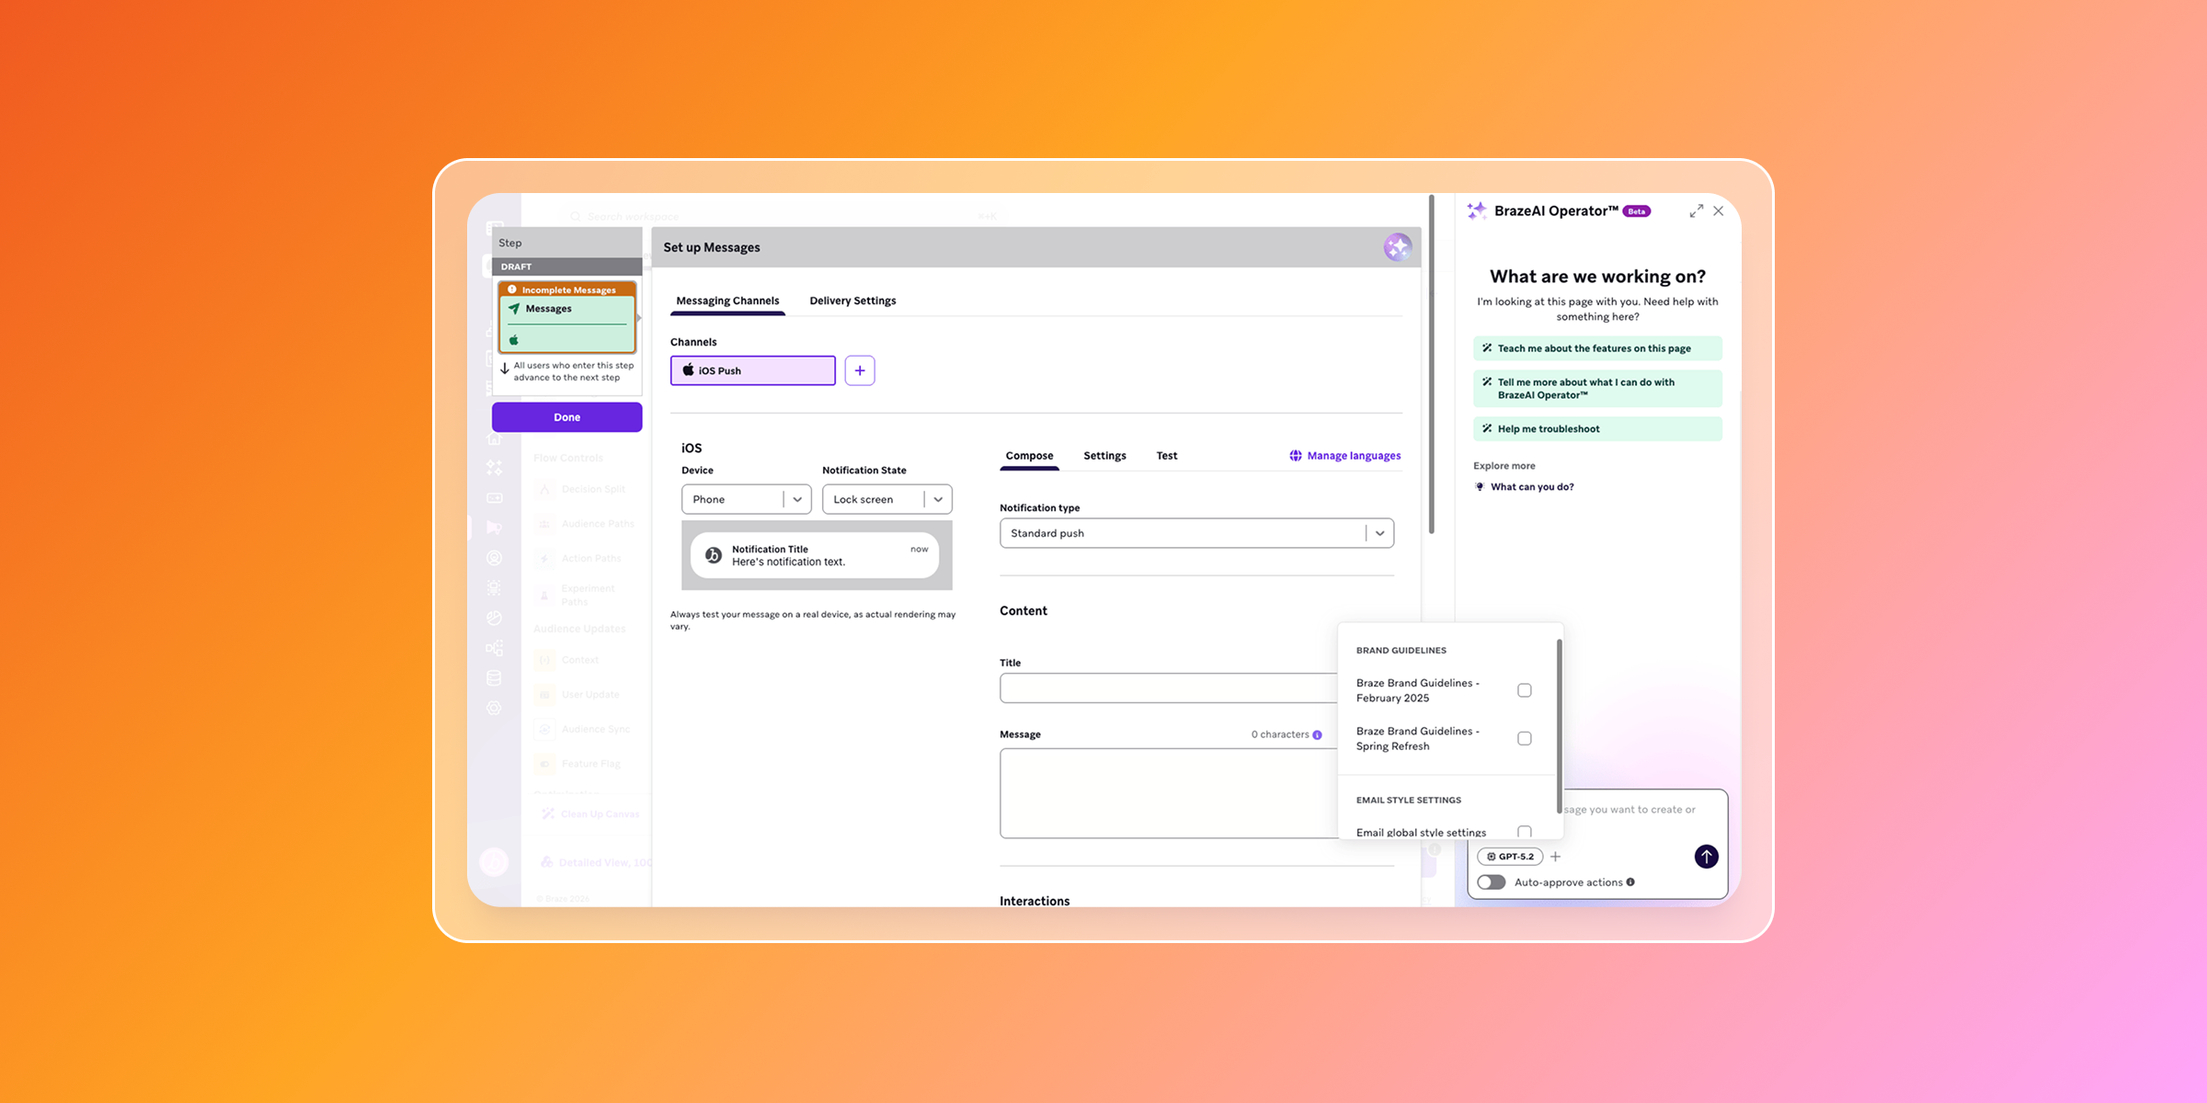Viewport: 2207px width, 1103px height.
Task: Toggle Auto-approve actions switch
Action: pyautogui.click(x=1492, y=882)
